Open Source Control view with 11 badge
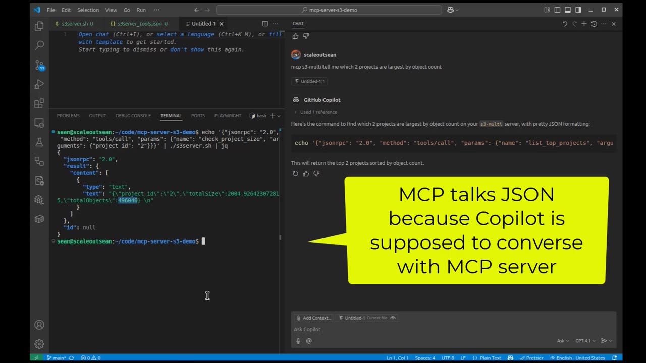The height and width of the screenshot is (363, 646). (39, 65)
